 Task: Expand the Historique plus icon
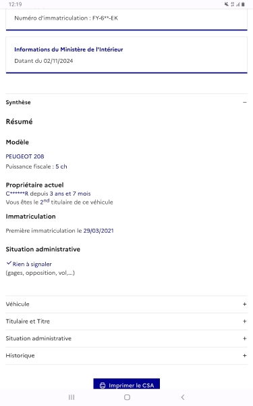244,355
